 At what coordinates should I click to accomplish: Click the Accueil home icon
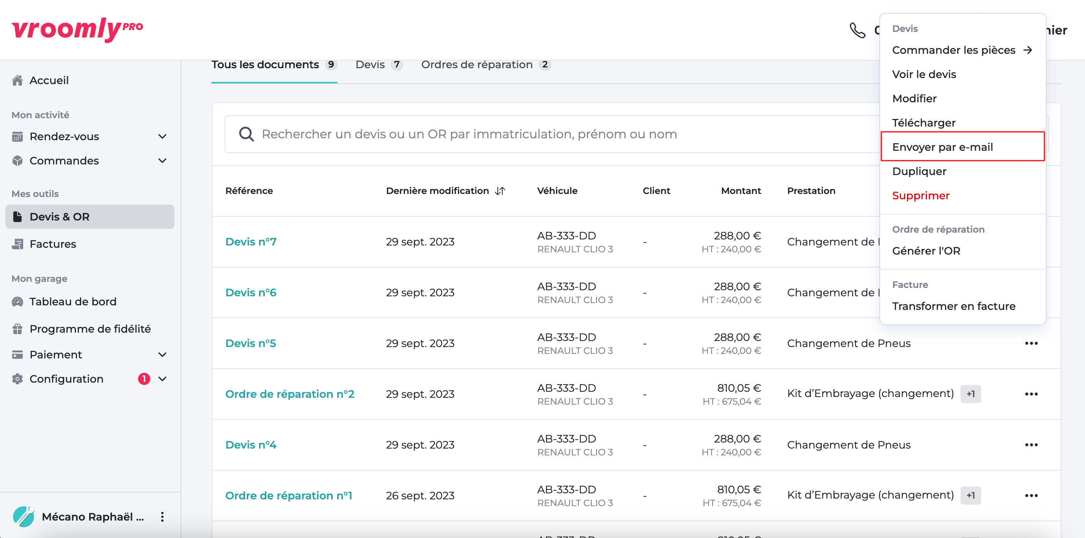(x=17, y=80)
